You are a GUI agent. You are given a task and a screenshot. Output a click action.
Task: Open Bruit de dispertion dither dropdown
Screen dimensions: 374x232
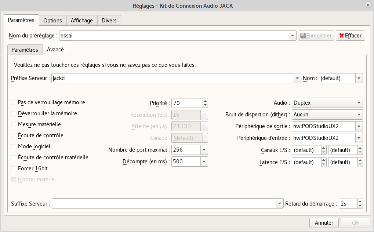[x=327, y=115]
